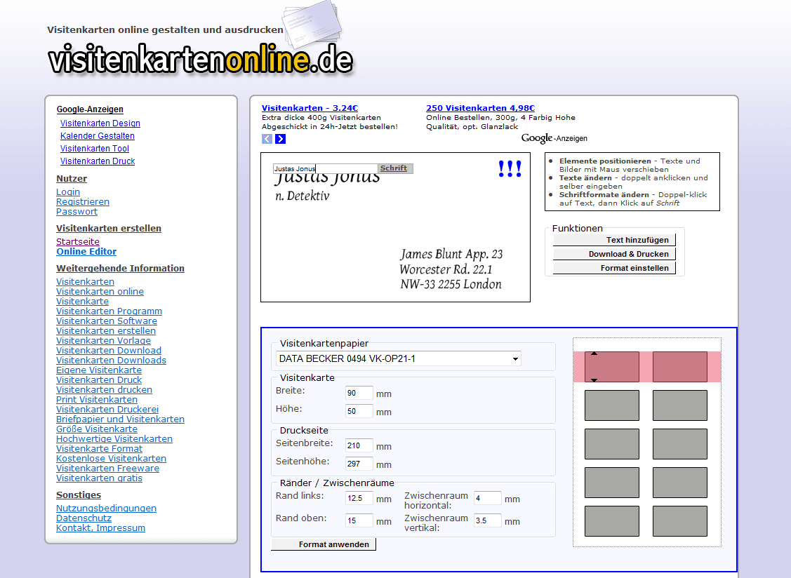Click the Seitenbreite input field
Viewport: 791px width, 578px height.
pos(359,445)
